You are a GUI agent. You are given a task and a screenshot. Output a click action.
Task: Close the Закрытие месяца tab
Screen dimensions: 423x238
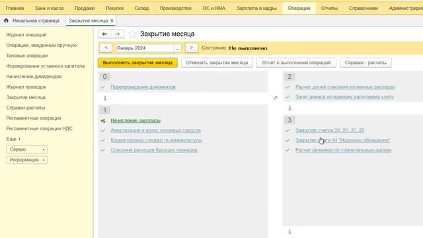pos(112,20)
